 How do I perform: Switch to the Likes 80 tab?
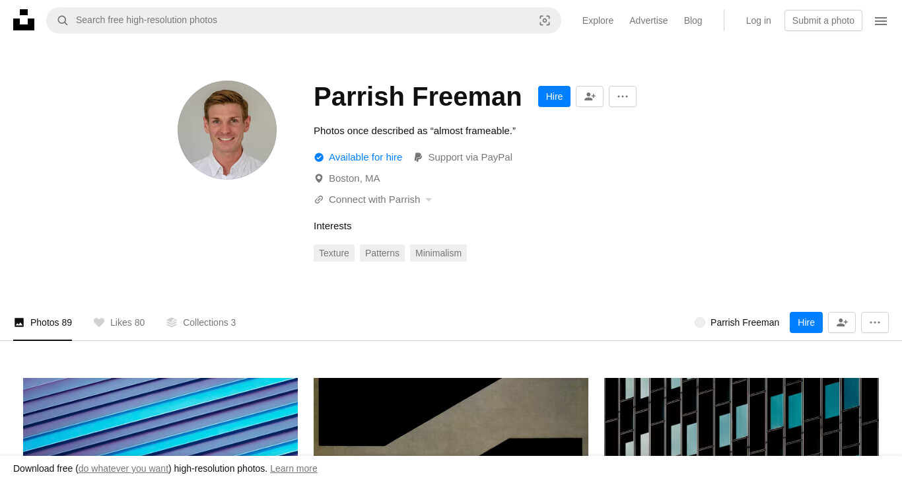point(119,322)
